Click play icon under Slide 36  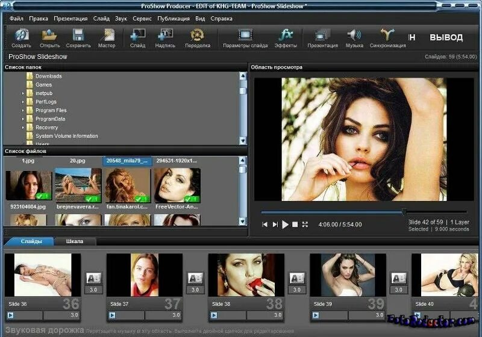(10, 315)
